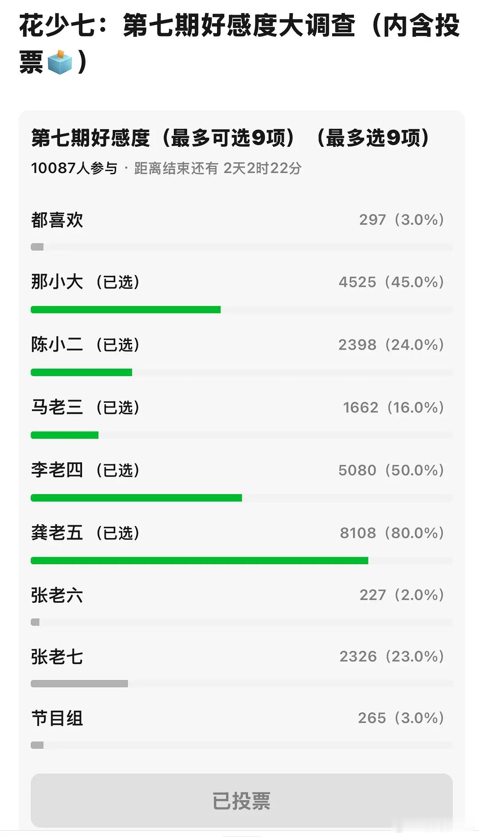Select the 马老三 poll option
The image size is (479, 837).
(x=242, y=418)
